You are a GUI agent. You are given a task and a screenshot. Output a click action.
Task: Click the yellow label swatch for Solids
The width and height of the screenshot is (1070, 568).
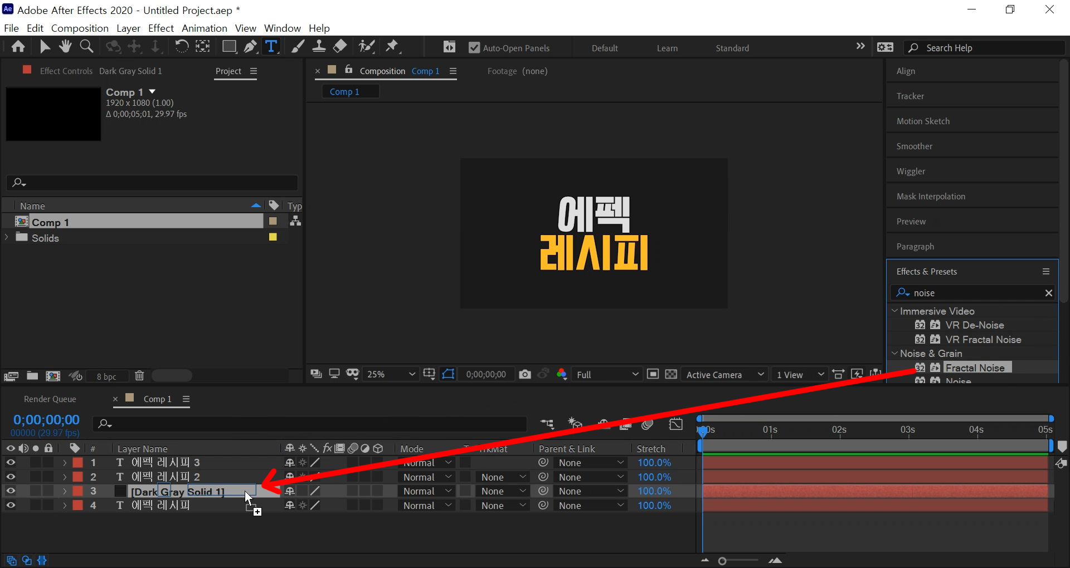pos(273,237)
